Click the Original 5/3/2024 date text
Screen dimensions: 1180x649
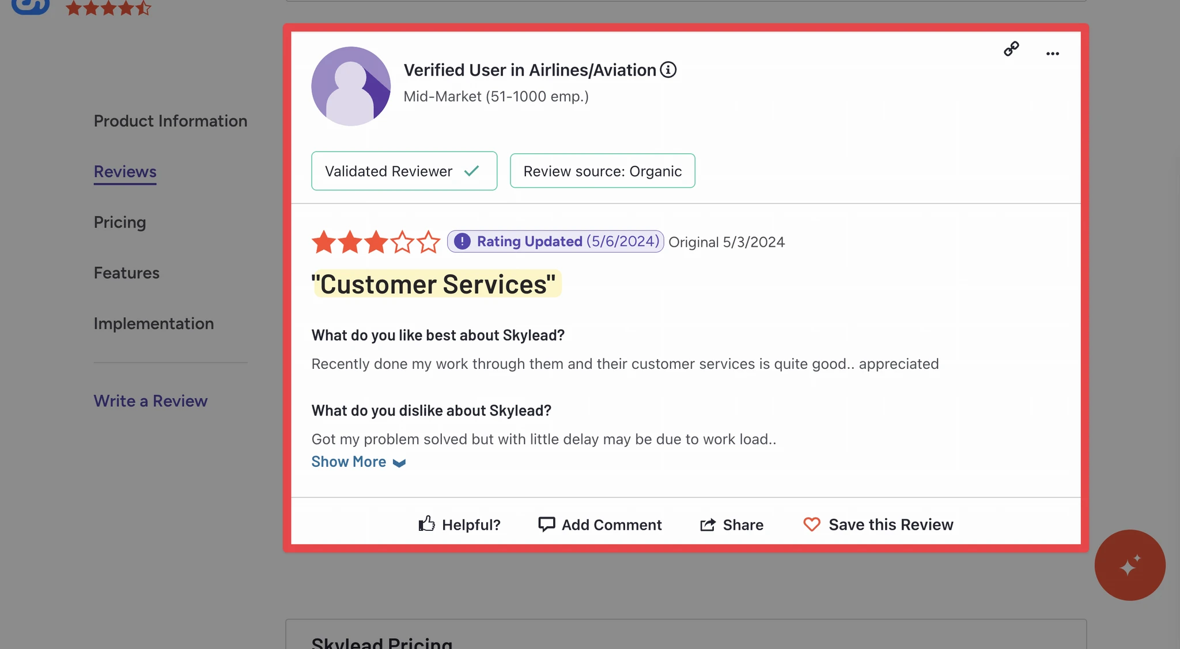coord(727,242)
